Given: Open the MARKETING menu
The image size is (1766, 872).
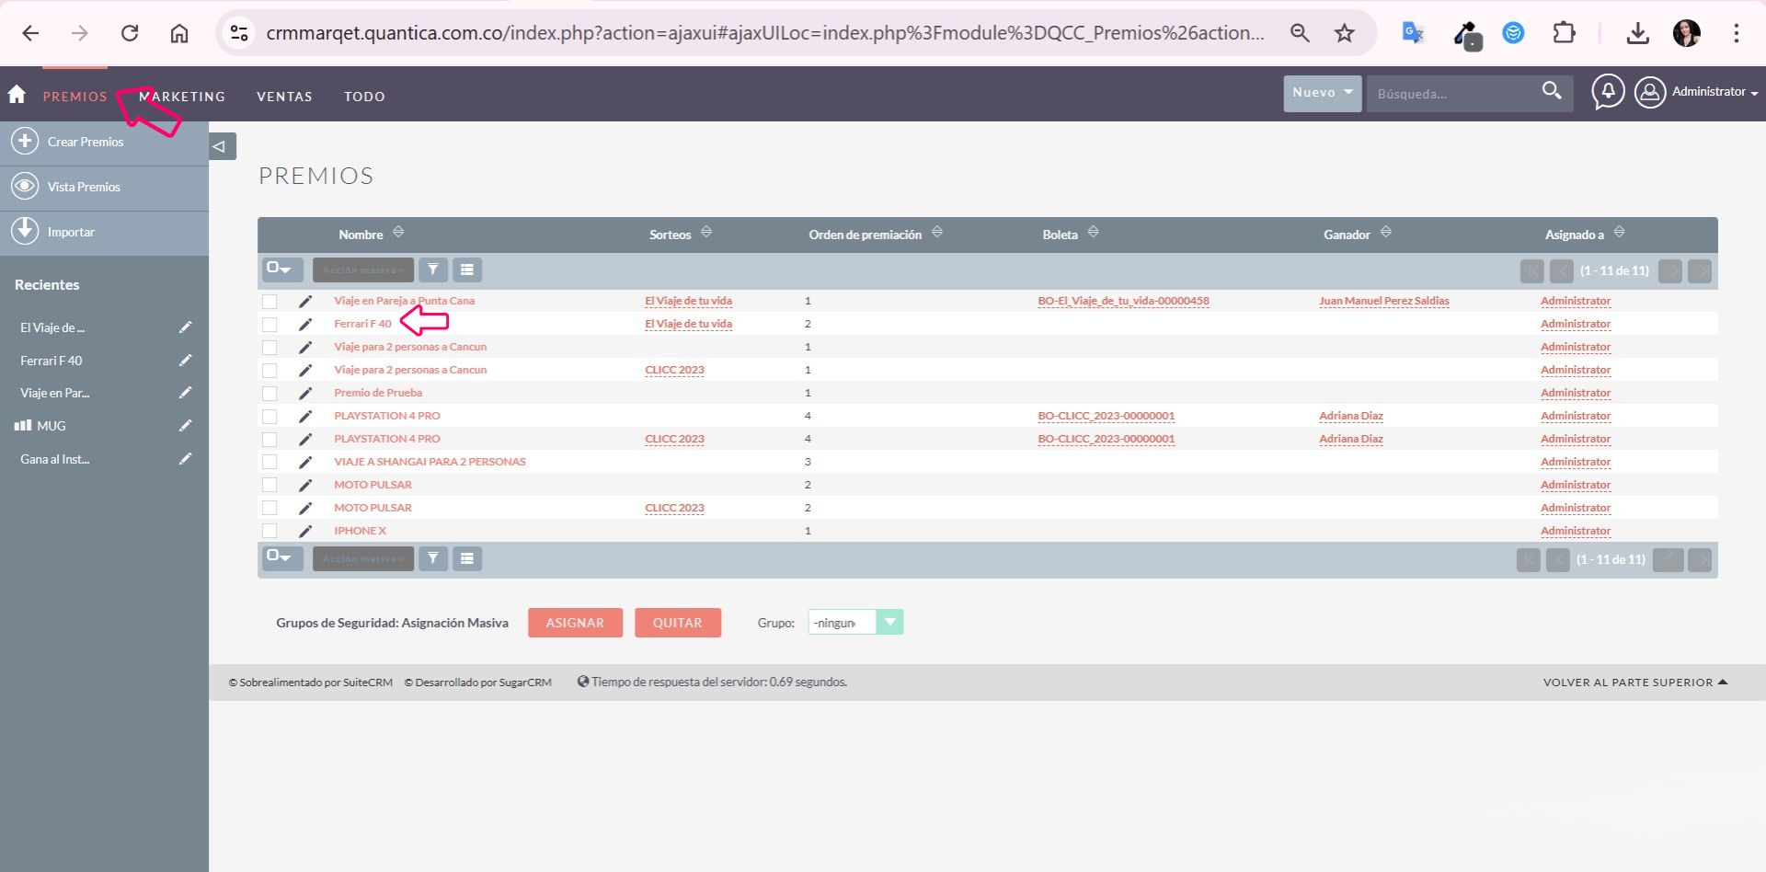Looking at the screenshot, I should (182, 97).
